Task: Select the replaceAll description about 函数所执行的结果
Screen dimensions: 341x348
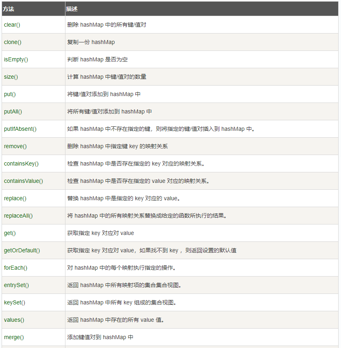Action: [147, 216]
